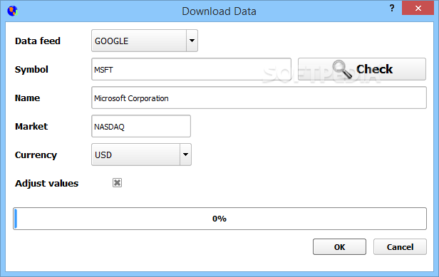Image resolution: width=439 pixels, height=277 pixels.
Task: Click the Symbol field containing MSFT
Action: pos(191,69)
